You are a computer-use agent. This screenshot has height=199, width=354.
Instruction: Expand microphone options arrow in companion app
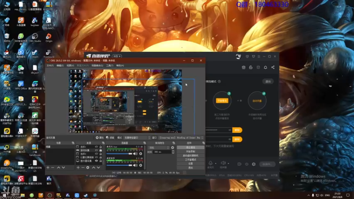tap(215, 163)
